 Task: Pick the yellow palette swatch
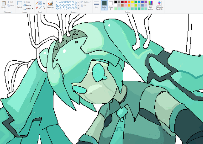132,2
